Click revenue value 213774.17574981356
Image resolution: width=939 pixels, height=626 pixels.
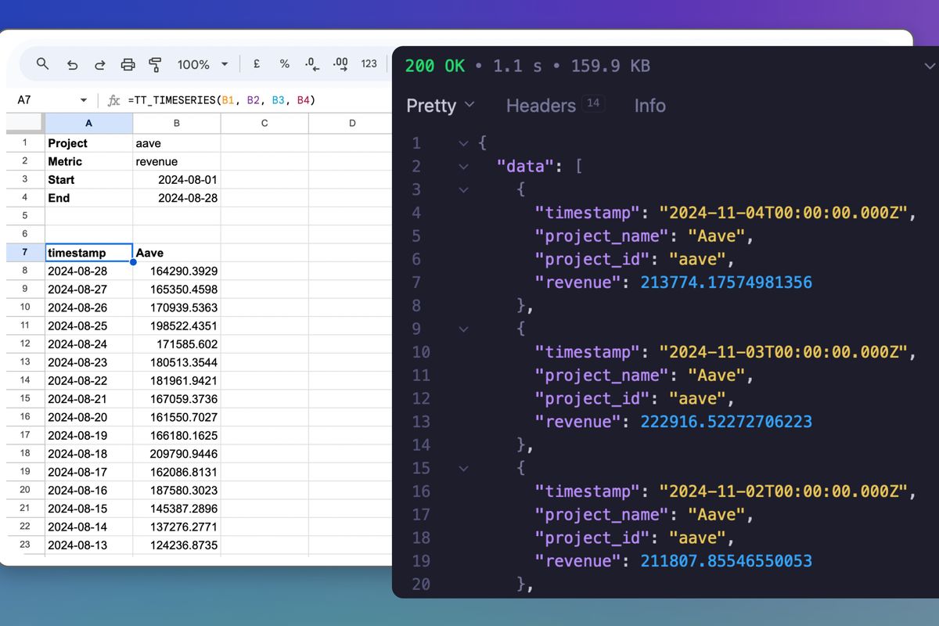pos(726,282)
